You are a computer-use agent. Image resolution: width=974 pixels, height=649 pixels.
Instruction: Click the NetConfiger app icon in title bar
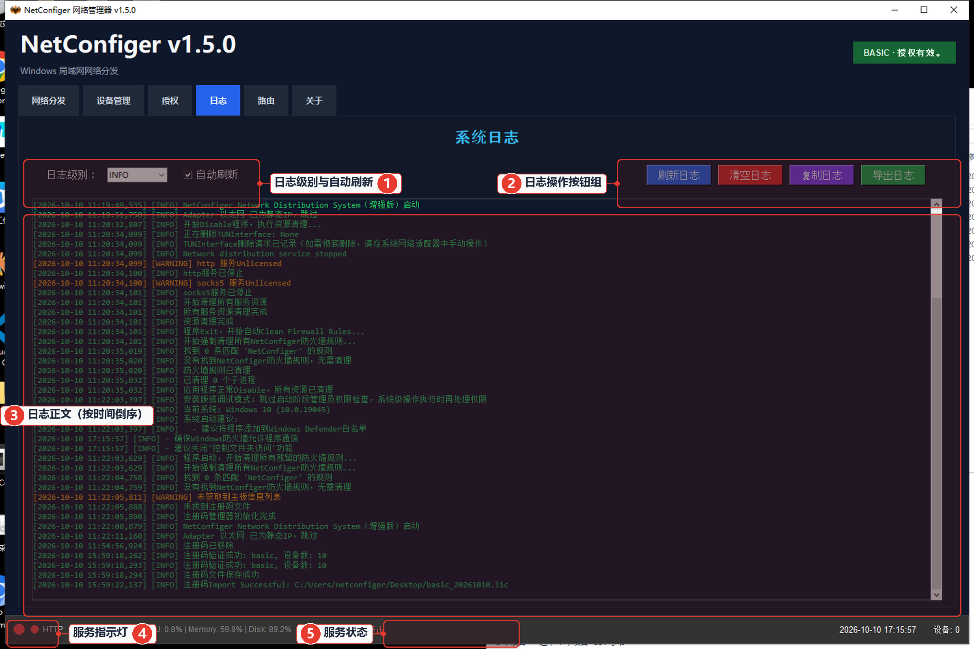[x=15, y=10]
